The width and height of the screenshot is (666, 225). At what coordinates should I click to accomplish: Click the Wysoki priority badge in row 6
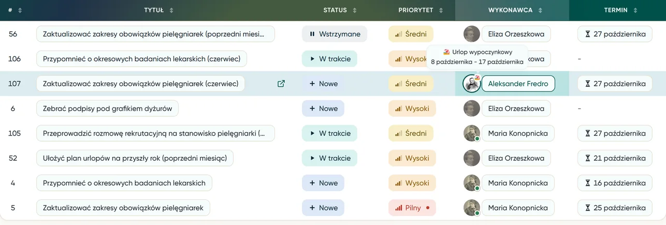pyautogui.click(x=412, y=109)
